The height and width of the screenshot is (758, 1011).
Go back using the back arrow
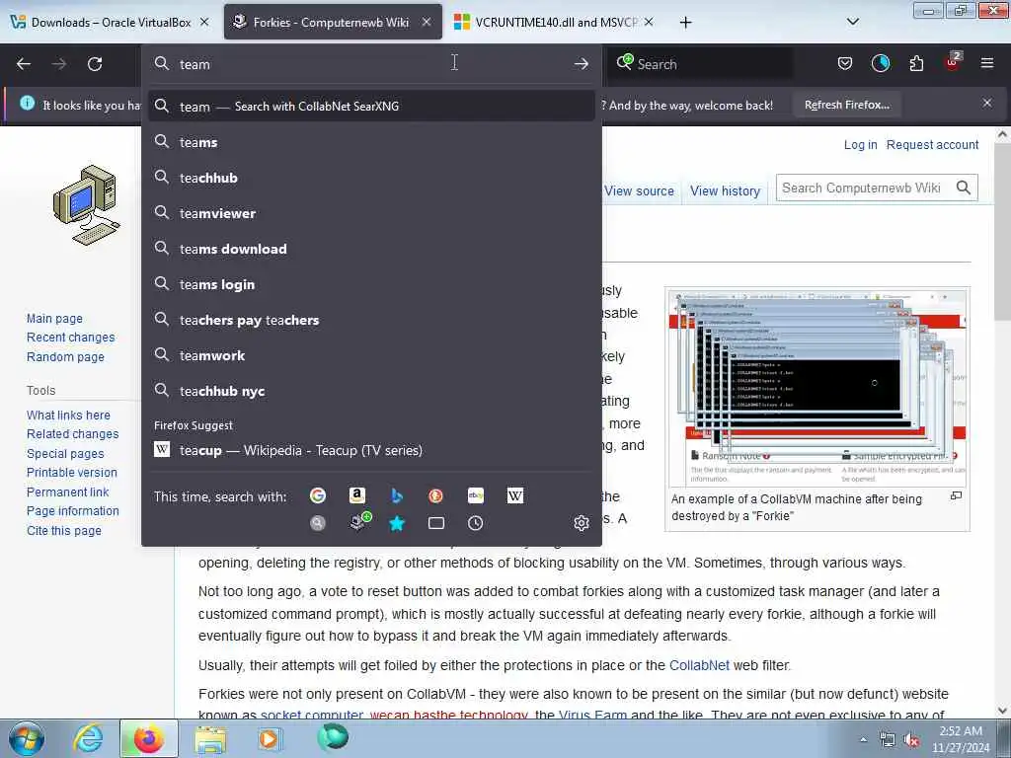click(x=24, y=64)
